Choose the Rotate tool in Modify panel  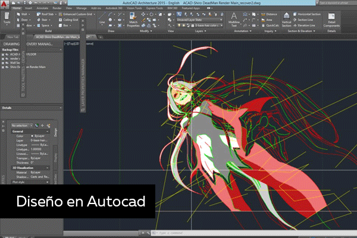[x=151, y=14]
